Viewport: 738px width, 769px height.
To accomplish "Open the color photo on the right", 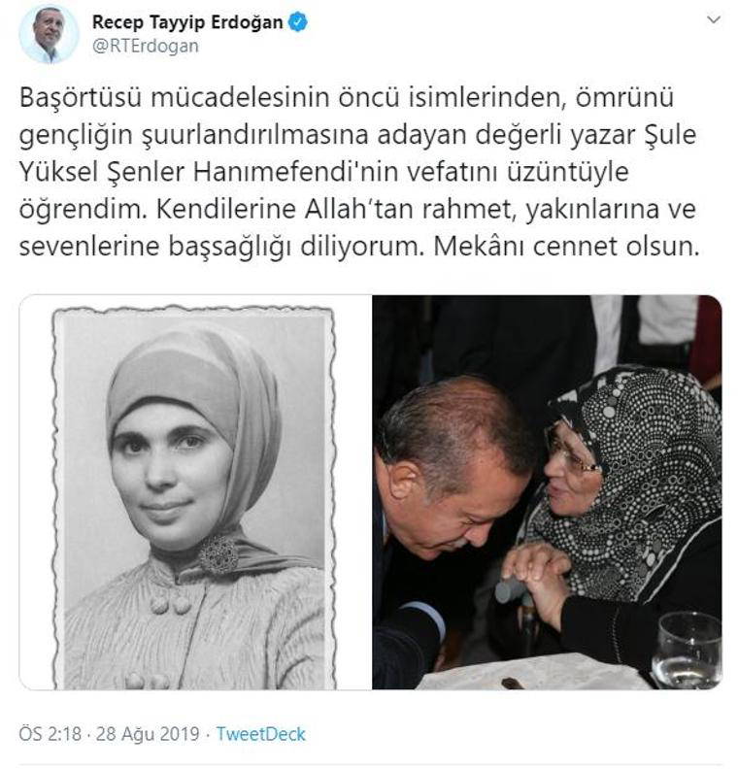I will coord(547,492).
